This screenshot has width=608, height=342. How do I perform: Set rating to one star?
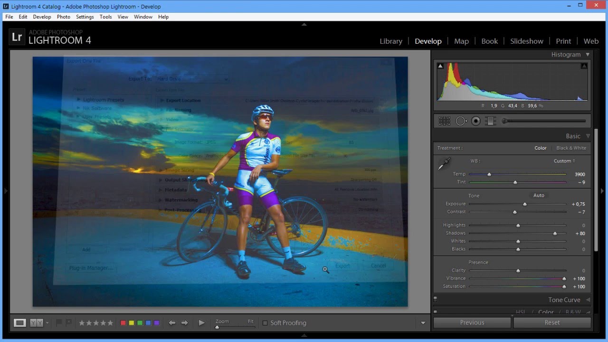tap(81, 323)
